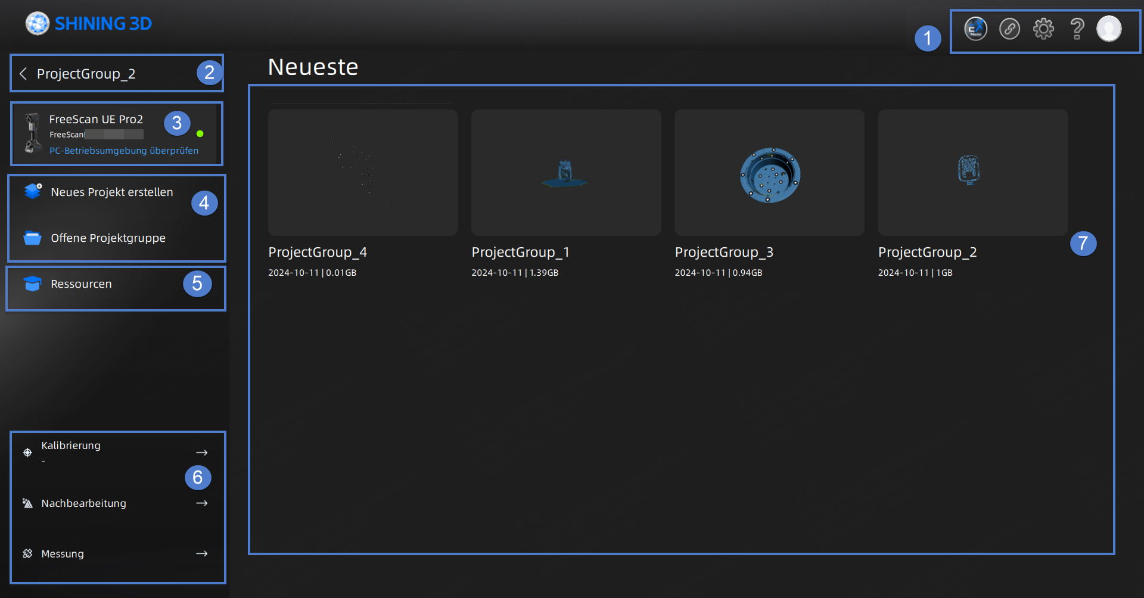
Task: Click the FreeScan UE Pro2 scanner image
Action: 32,133
